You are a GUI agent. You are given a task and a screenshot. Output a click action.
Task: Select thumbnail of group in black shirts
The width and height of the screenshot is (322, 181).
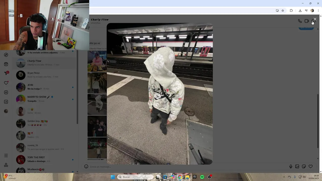tap(97, 126)
